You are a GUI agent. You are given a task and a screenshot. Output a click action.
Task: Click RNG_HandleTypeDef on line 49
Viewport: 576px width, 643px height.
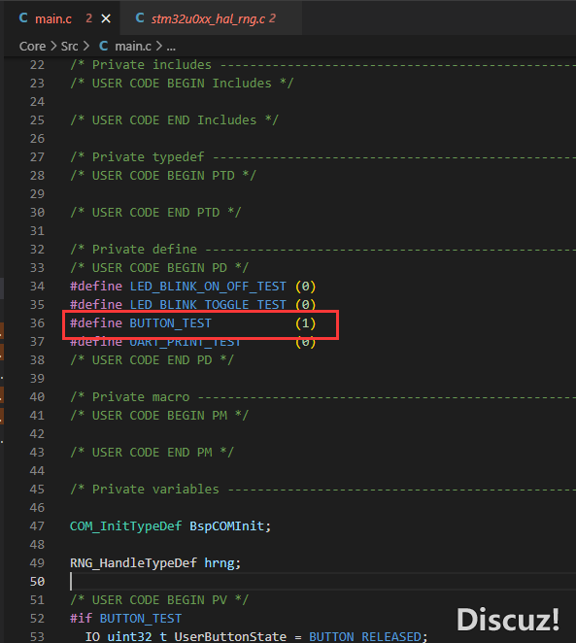pyautogui.click(x=133, y=563)
